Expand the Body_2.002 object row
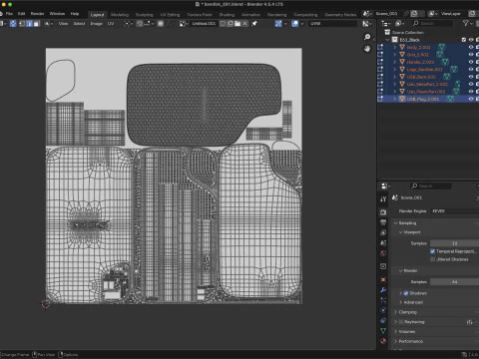This screenshot has width=479, height=359. (395, 47)
